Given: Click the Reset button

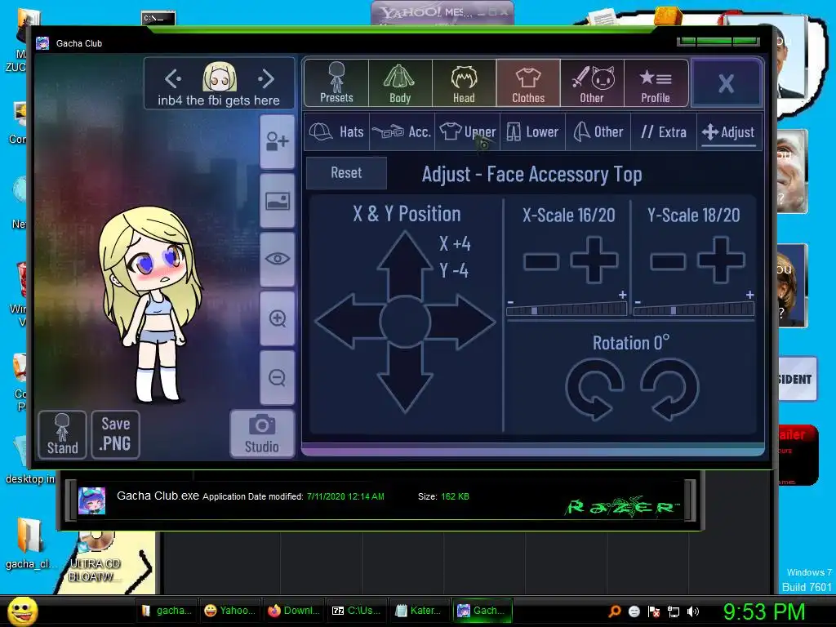Looking at the screenshot, I should tap(346, 173).
